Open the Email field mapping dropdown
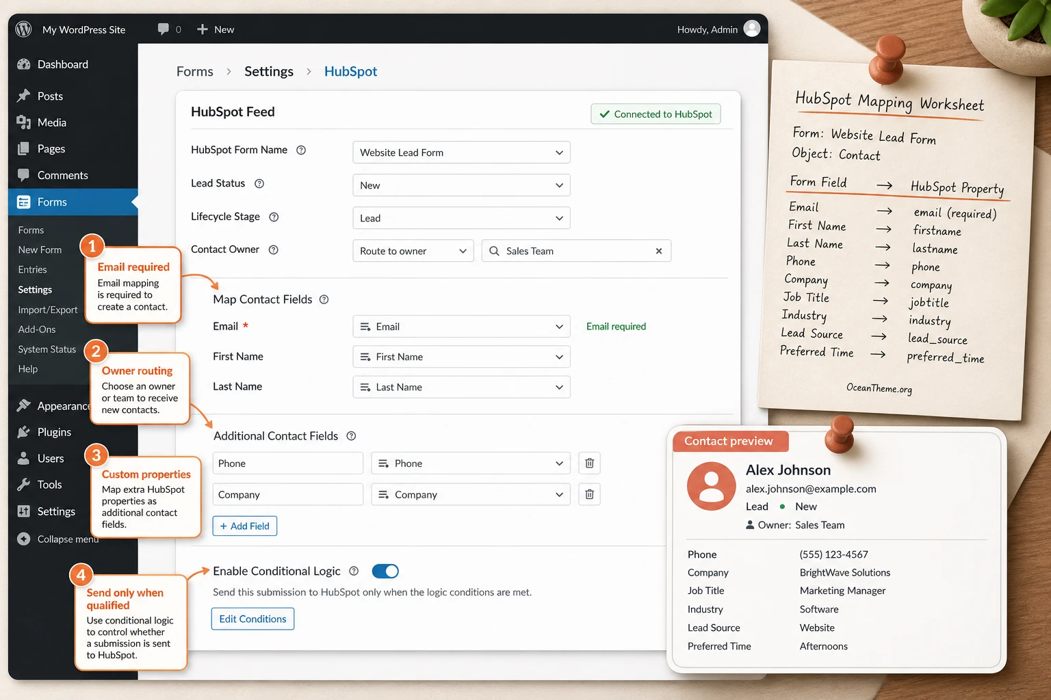The image size is (1051, 700). tap(461, 327)
